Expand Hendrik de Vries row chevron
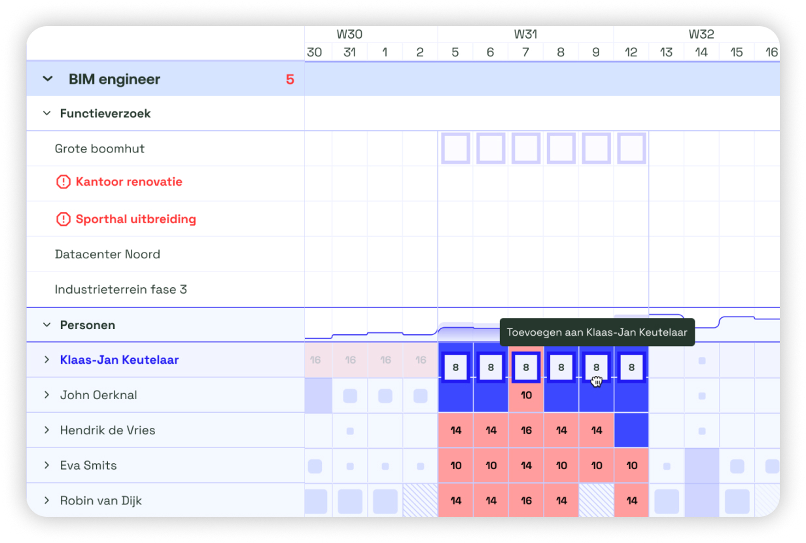This screenshot has width=806, height=543. [46, 430]
